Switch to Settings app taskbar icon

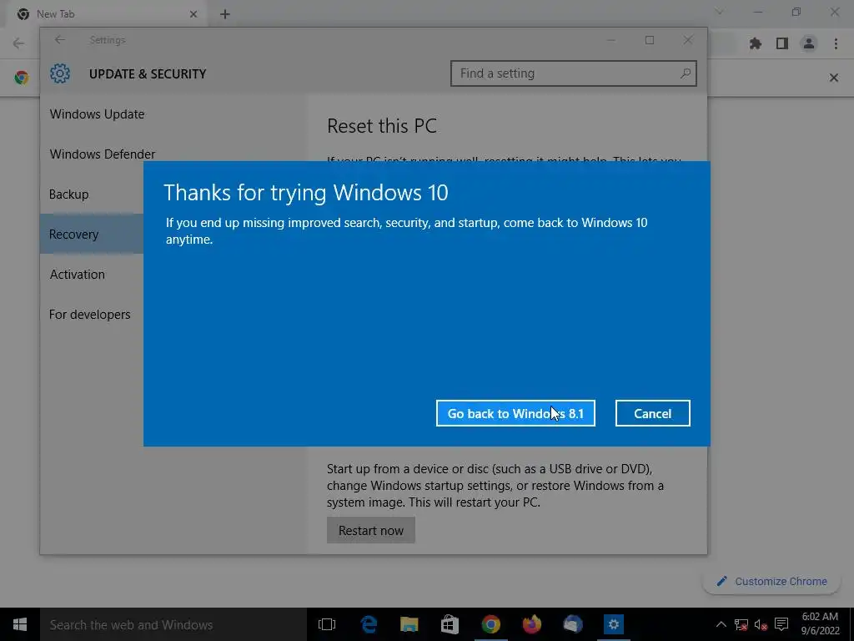pos(613,624)
